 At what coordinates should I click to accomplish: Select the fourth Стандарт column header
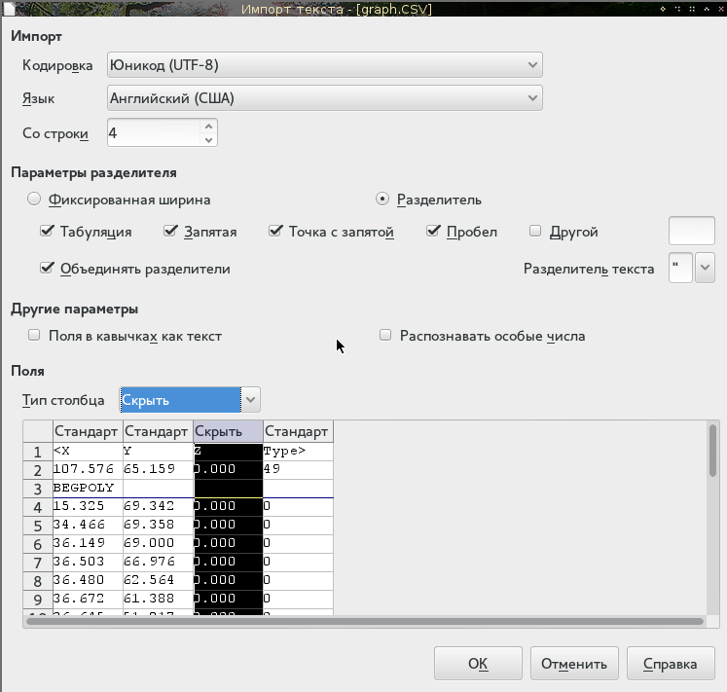[298, 431]
